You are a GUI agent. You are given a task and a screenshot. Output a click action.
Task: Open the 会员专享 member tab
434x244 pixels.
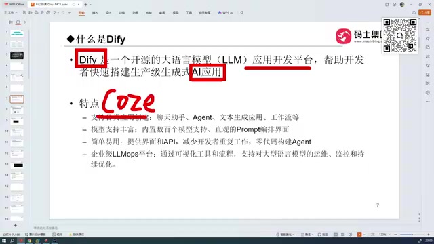[x=205, y=13]
